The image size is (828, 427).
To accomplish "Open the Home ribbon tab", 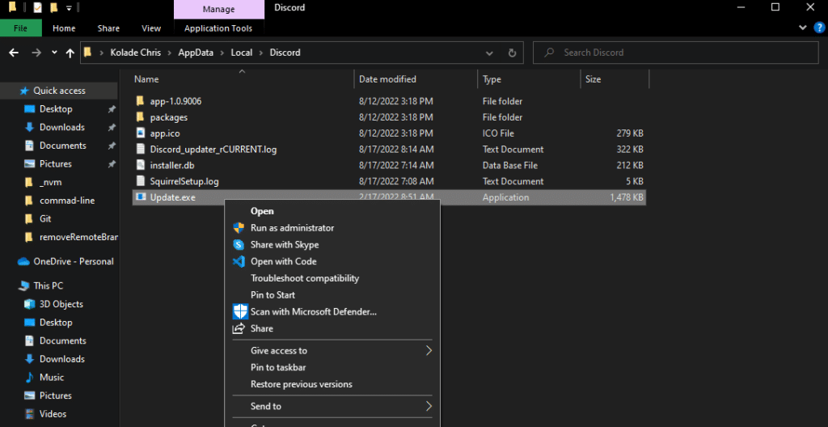I will (64, 28).
